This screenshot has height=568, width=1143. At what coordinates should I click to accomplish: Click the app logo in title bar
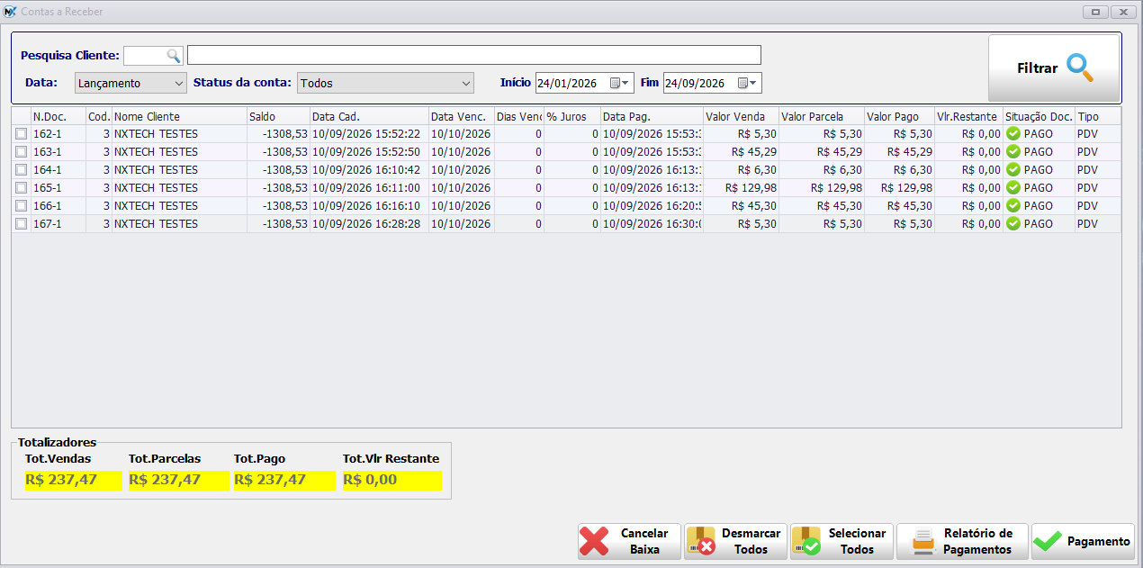[11, 12]
